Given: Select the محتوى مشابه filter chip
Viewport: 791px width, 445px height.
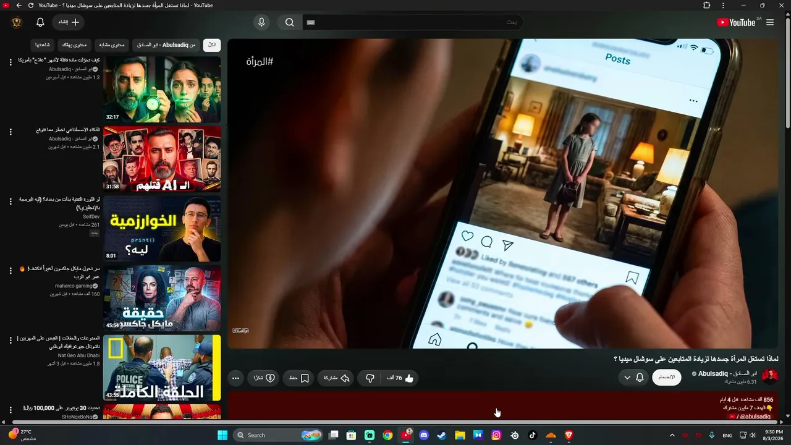Looking at the screenshot, I should point(112,45).
